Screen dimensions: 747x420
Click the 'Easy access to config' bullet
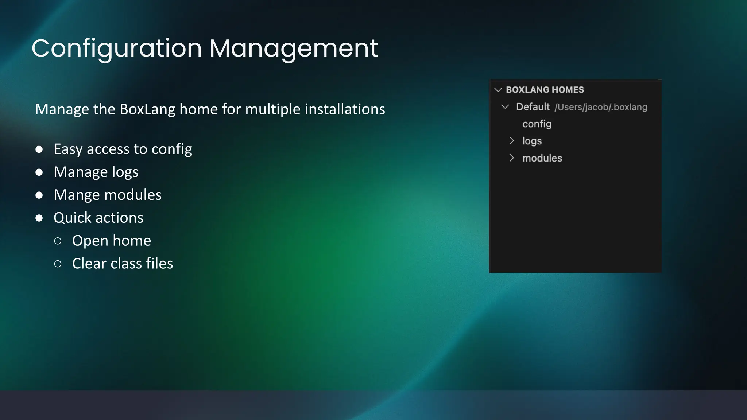(x=123, y=149)
